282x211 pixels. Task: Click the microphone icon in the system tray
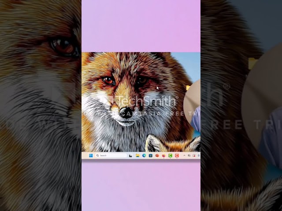(x=199, y=156)
